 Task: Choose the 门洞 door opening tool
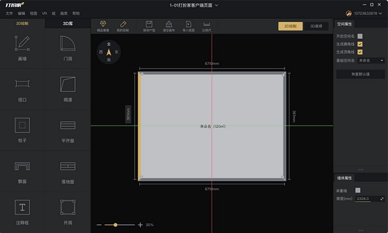pos(67,49)
